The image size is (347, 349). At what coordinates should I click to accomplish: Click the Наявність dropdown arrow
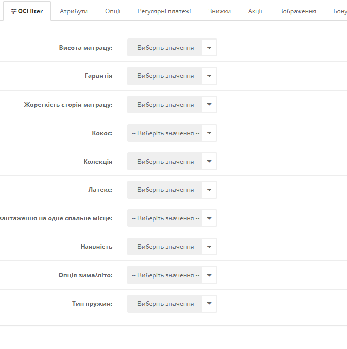209,247
